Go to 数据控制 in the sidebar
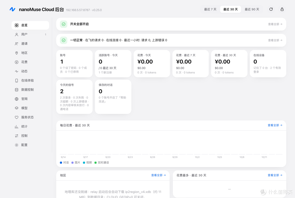Viewport: 295px width, 198px height. [30, 90]
